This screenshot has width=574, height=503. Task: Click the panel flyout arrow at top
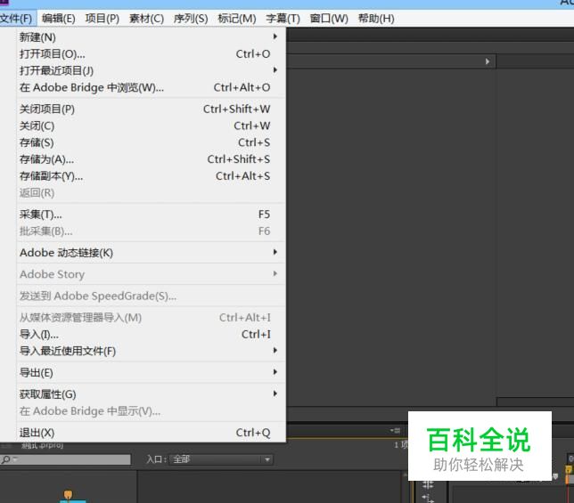click(488, 61)
